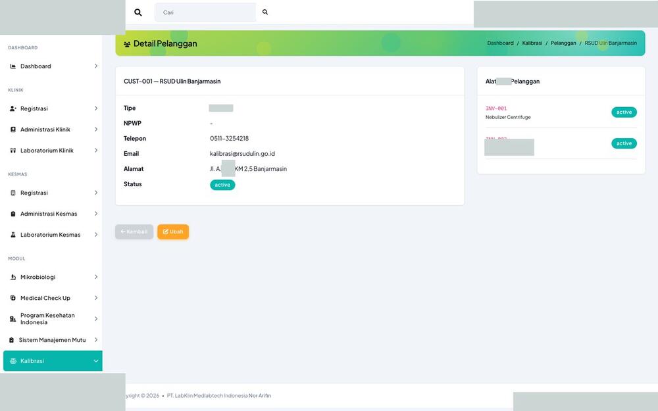This screenshot has height=411, width=658.
Task: Click the Laboratorium Klinik vials icon
Action: click(x=13, y=151)
